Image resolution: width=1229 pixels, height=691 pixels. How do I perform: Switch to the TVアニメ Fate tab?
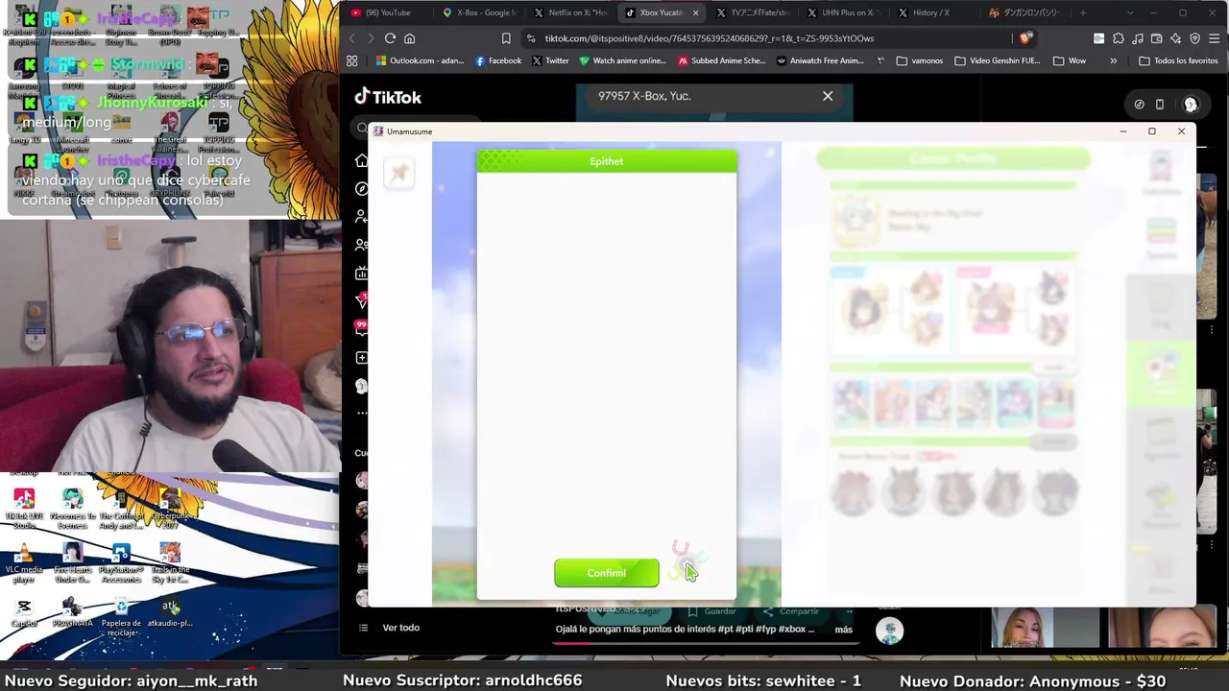click(x=754, y=12)
